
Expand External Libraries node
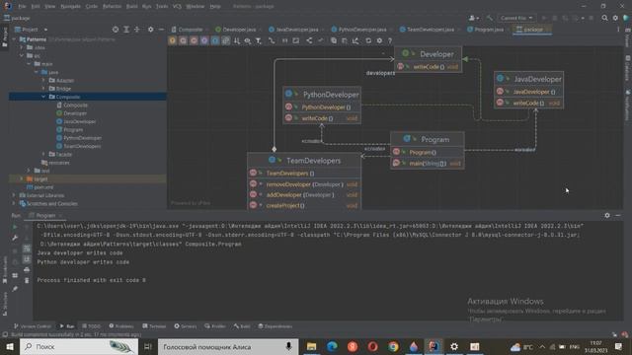click(14, 195)
